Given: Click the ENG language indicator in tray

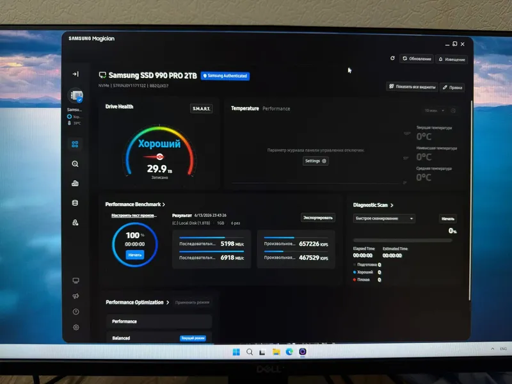Looking at the screenshot, I should [x=503, y=349].
